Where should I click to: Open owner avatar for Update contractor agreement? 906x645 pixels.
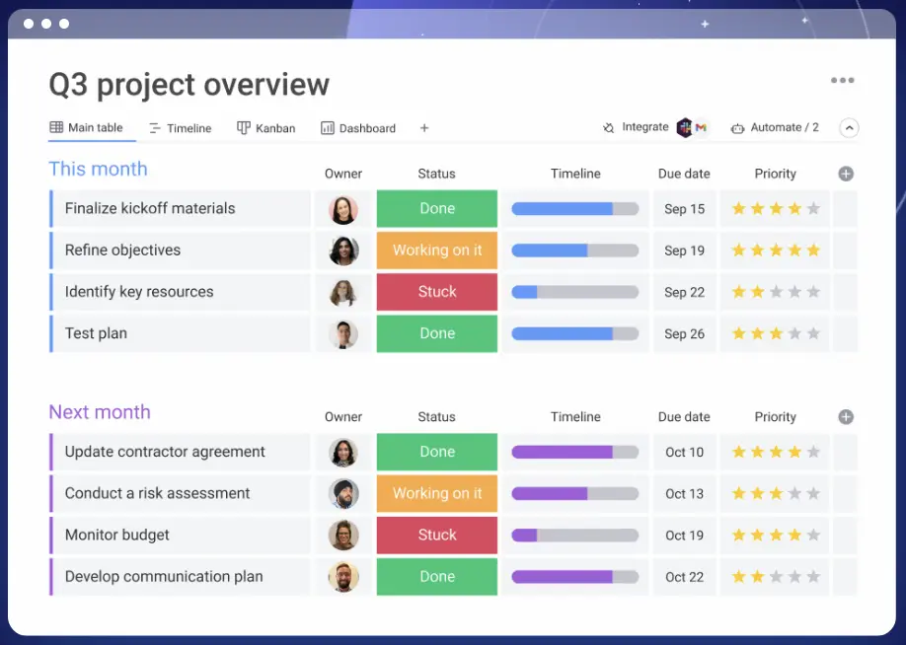coord(343,452)
